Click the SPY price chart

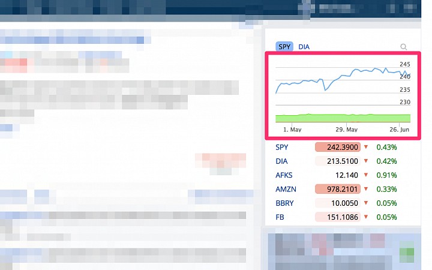pyautogui.click(x=343, y=95)
